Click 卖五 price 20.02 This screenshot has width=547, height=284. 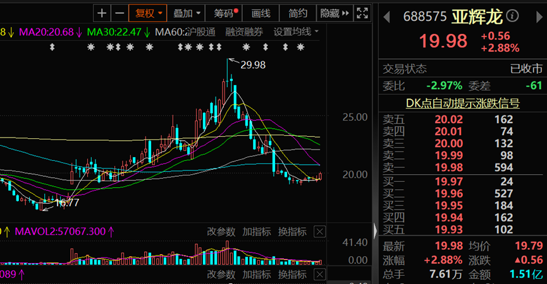tap(448, 119)
